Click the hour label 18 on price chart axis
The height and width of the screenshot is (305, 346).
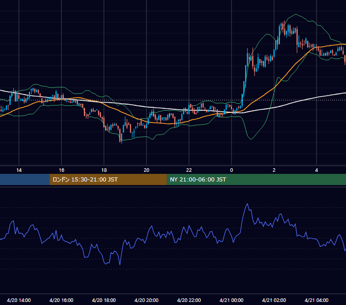tap(104, 170)
